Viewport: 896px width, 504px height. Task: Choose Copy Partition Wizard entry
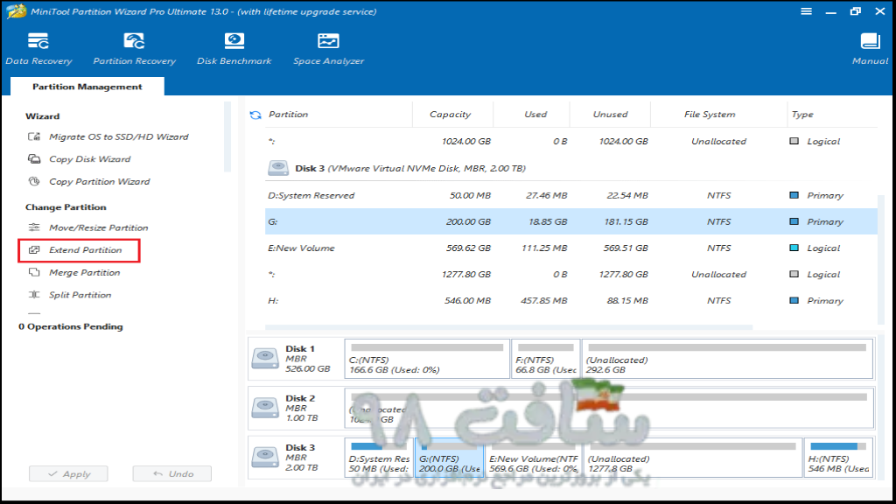pos(100,181)
